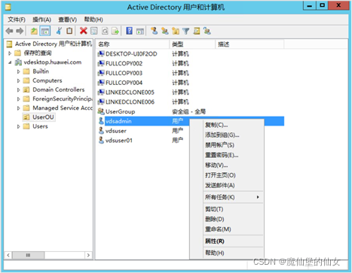Open the 文件(F) menu
The width and height of the screenshot is (352, 273).
point(17,20)
